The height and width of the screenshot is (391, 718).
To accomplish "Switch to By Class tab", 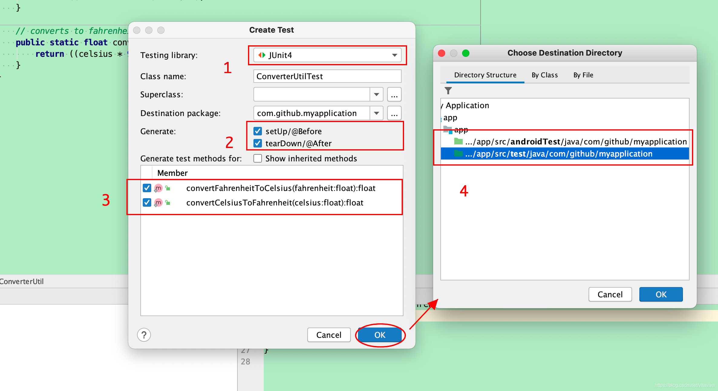I will [x=545, y=75].
